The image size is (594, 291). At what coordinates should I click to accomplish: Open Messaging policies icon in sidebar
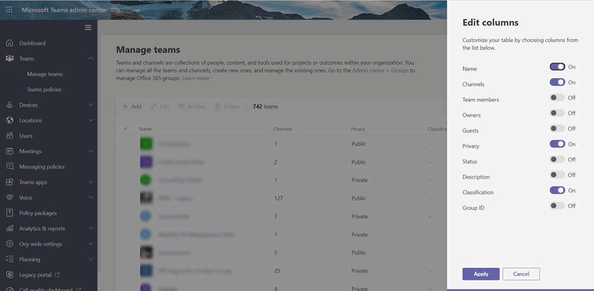click(x=9, y=167)
